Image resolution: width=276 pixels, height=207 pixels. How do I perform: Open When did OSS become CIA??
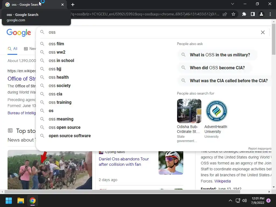tap(215, 68)
